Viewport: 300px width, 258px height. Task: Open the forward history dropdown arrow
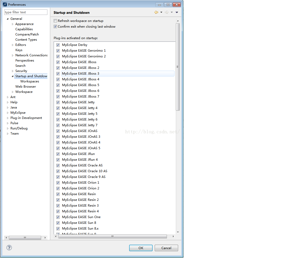(172, 12)
